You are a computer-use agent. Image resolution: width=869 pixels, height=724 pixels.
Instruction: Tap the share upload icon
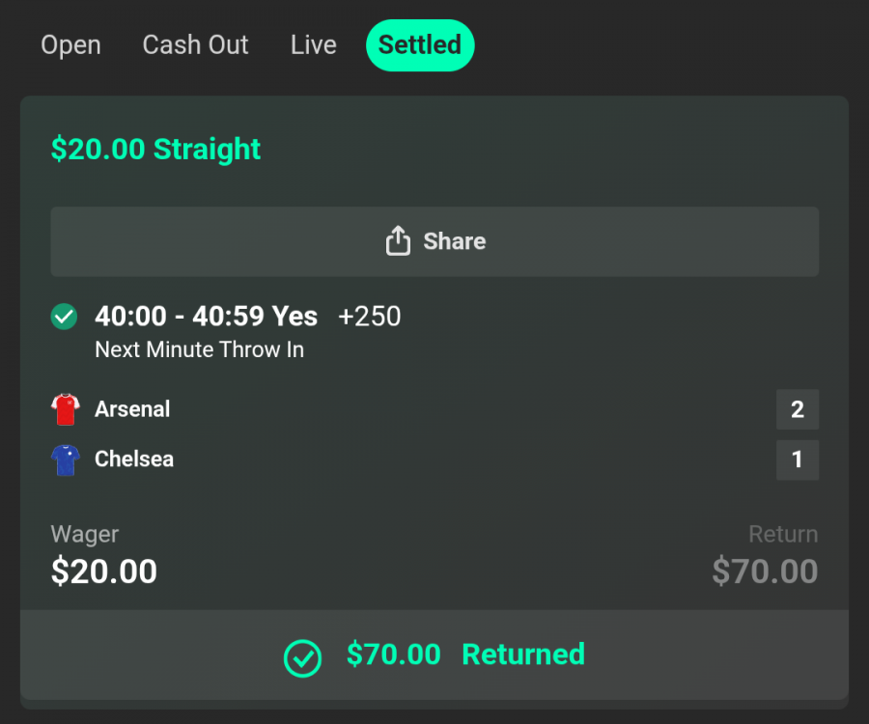tap(398, 240)
